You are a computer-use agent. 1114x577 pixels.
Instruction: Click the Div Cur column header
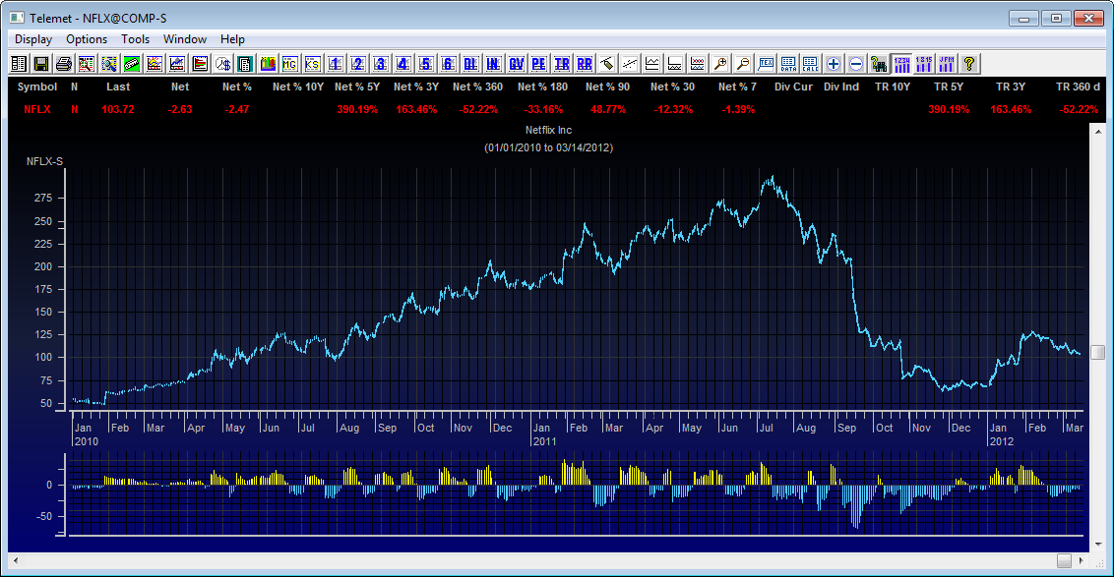click(793, 87)
